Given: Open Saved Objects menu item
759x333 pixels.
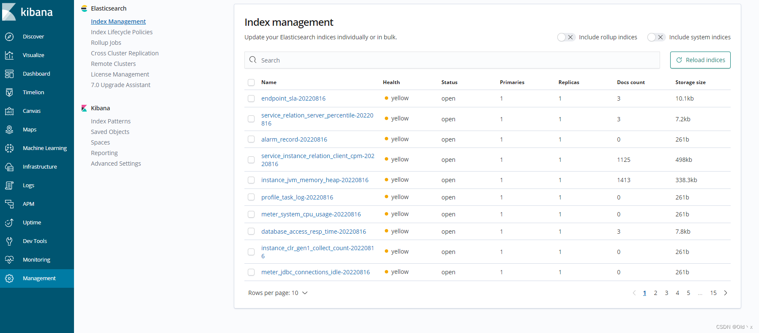Looking at the screenshot, I should [110, 132].
